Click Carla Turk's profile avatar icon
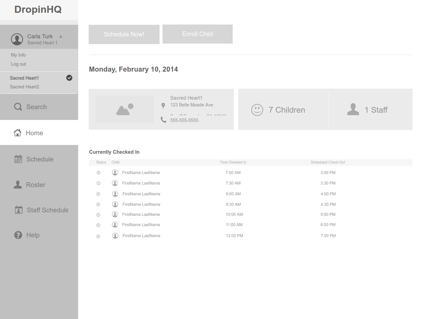Viewport: 421px width, 319px height. [17, 39]
